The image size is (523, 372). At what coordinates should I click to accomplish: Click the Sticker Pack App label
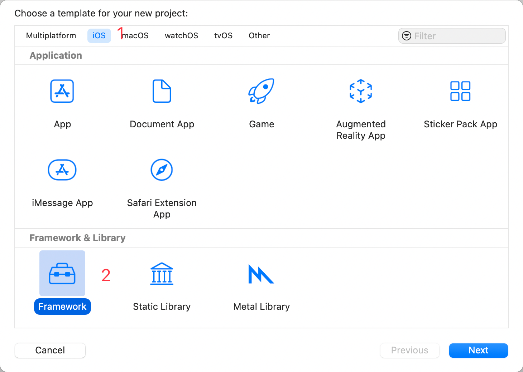(x=461, y=124)
